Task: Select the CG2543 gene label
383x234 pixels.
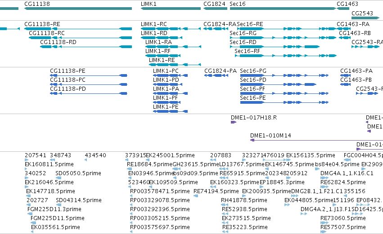Action: pos(362,13)
